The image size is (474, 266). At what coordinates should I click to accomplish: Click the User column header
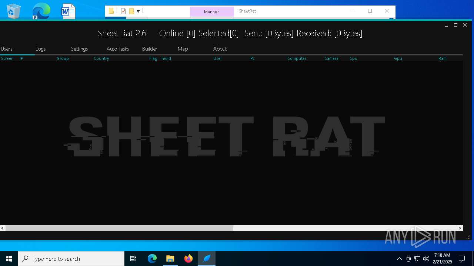(217, 58)
